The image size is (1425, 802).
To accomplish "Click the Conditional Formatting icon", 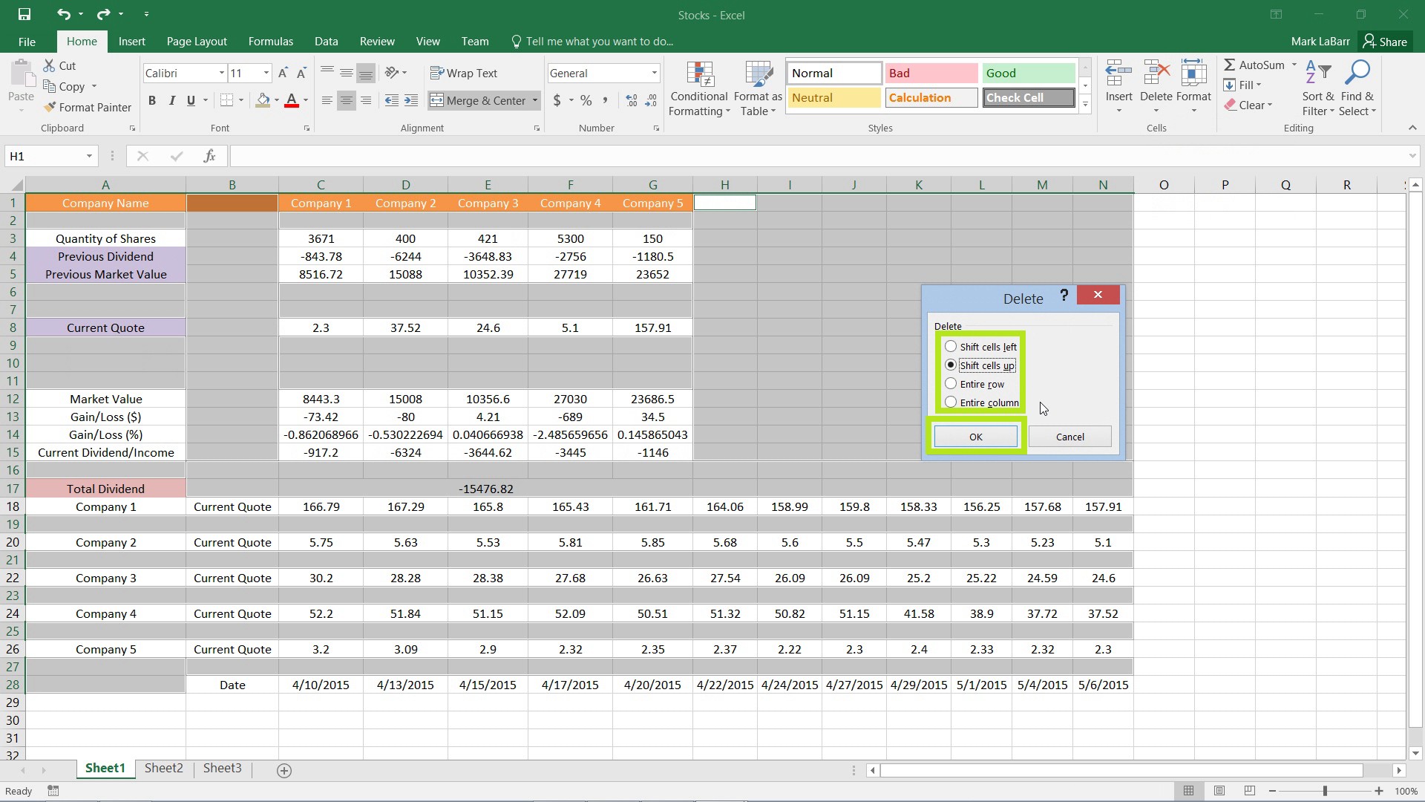I will [x=698, y=87].
